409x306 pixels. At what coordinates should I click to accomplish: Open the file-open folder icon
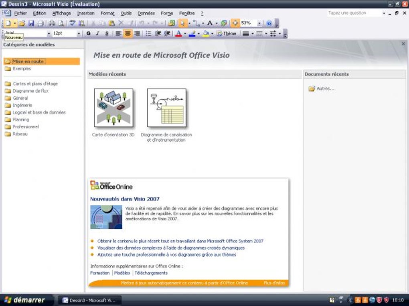[x=22, y=23]
